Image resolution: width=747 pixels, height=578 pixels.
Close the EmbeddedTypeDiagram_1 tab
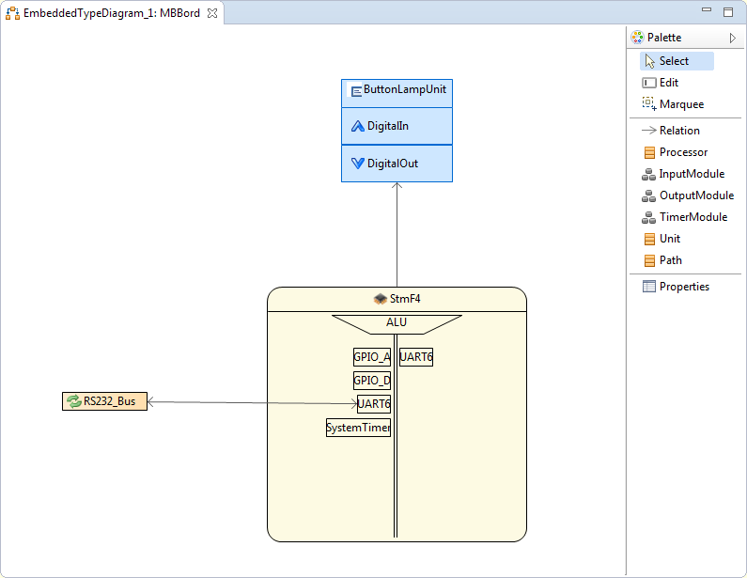click(x=212, y=13)
